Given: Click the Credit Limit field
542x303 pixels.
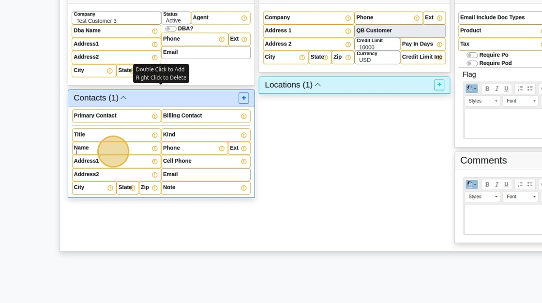Looking at the screenshot, I should (377, 45).
